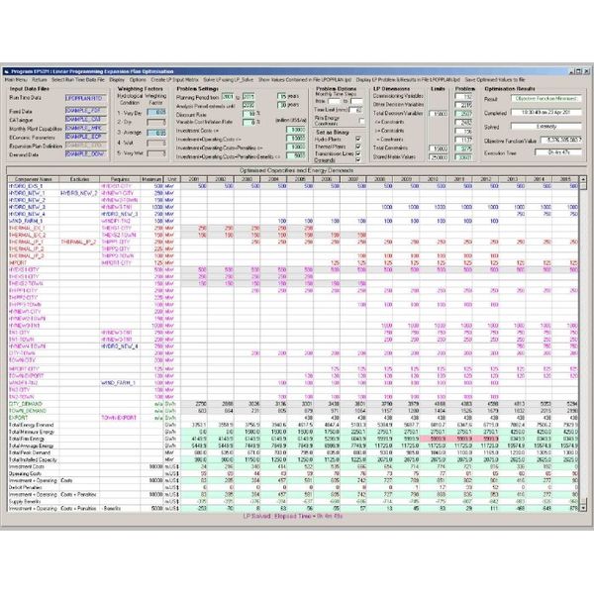Click the Maximum column header
The width and height of the screenshot is (594, 594).
[x=151, y=179]
